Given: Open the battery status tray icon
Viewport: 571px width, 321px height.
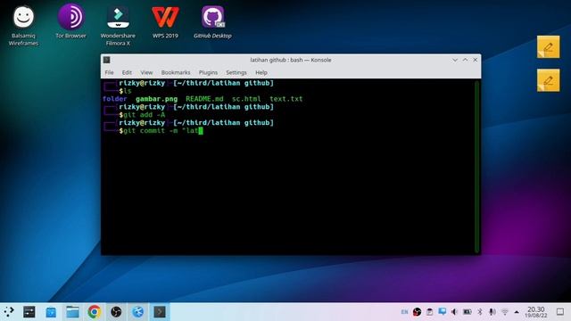Looking at the screenshot, I should (x=468, y=312).
